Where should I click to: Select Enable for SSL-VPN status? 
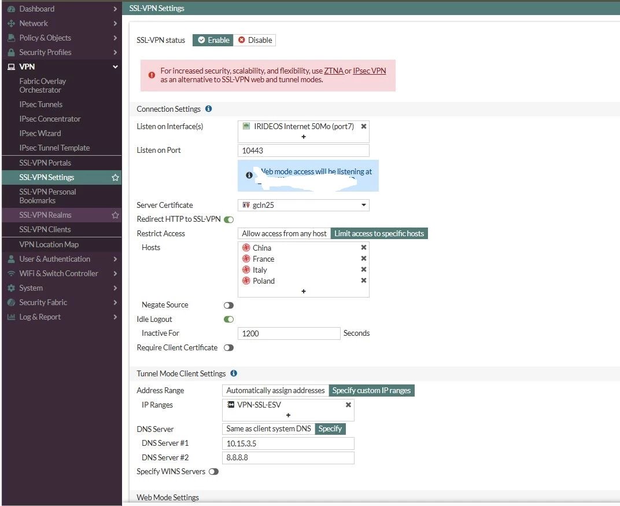pos(213,40)
